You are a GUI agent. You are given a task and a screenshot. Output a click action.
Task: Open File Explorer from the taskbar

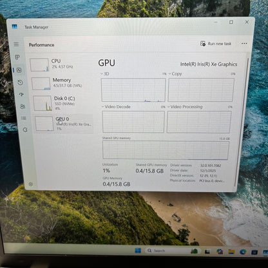point(231,251)
